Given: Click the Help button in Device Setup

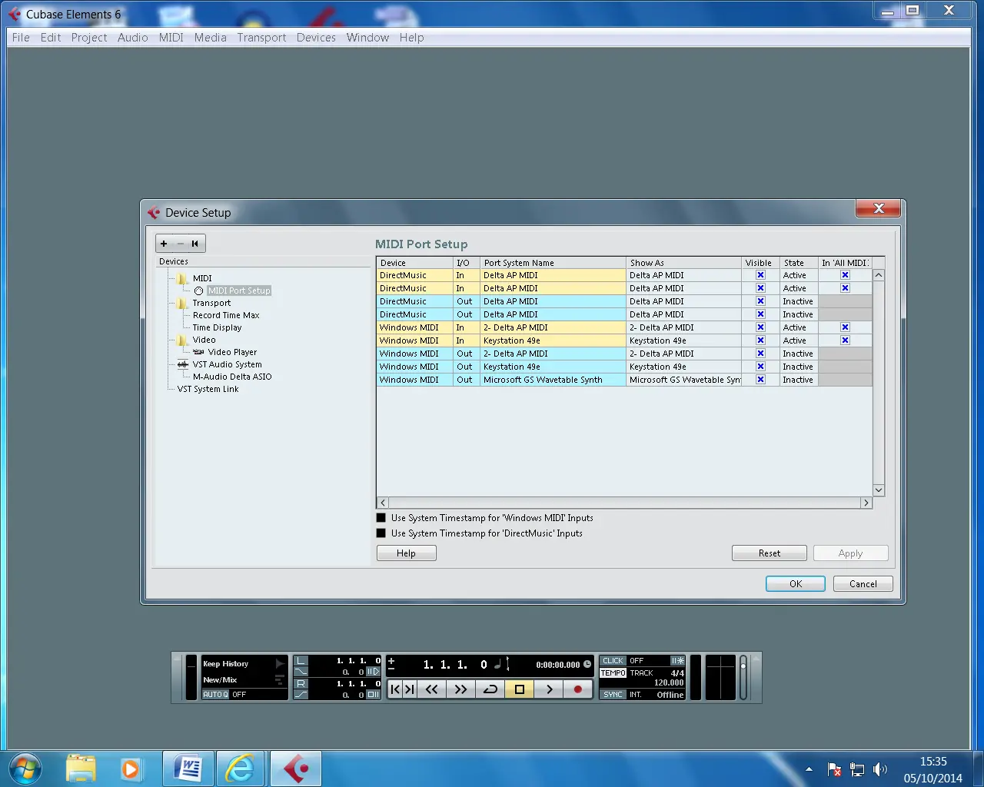Looking at the screenshot, I should [x=406, y=553].
